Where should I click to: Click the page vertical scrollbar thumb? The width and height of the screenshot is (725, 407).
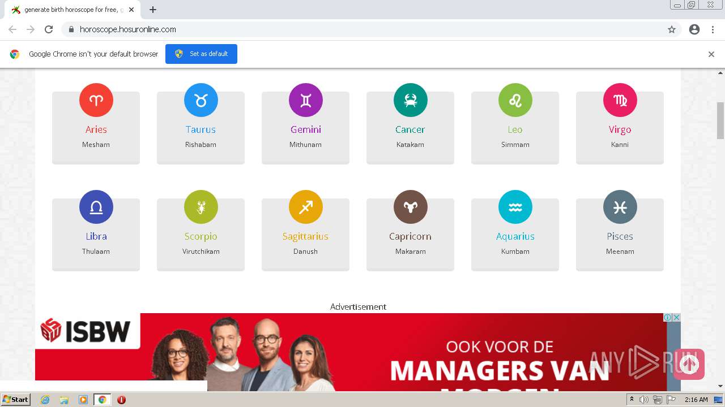tap(720, 120)
